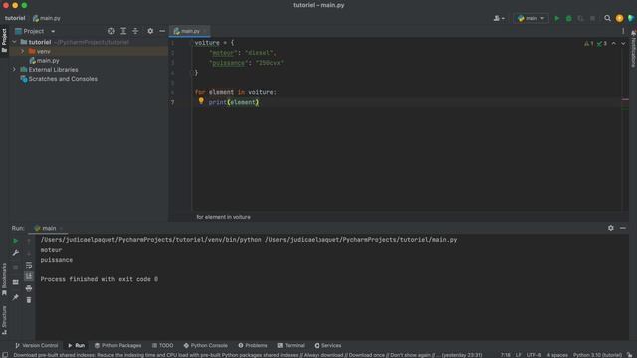Screen dimensions: 637x358
Task: Open the main run configuration dropdown
Action: [x=531, y=18]
